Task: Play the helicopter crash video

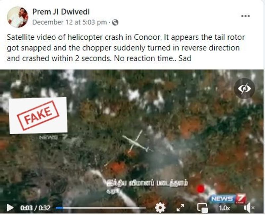Action: (x=10, y=208)
